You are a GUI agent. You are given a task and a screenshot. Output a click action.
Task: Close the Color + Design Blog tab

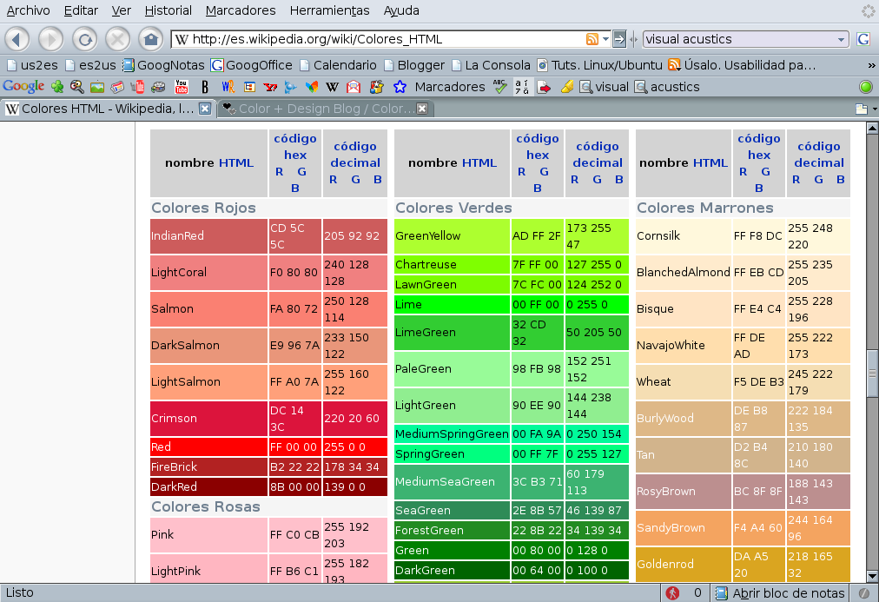coord(422,109)
